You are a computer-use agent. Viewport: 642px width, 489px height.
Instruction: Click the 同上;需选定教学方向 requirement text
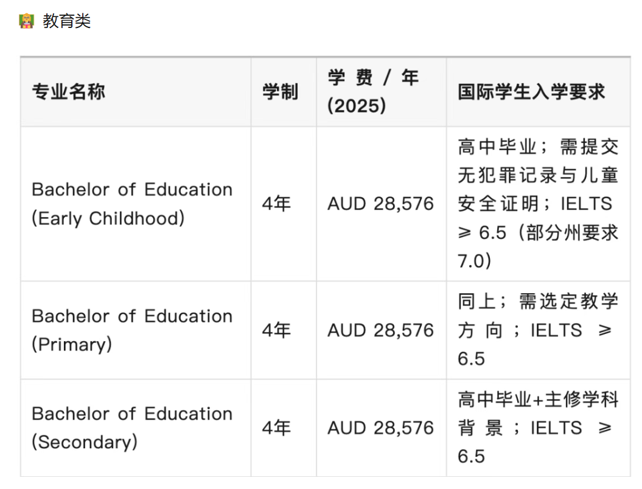tap(537, 302)
